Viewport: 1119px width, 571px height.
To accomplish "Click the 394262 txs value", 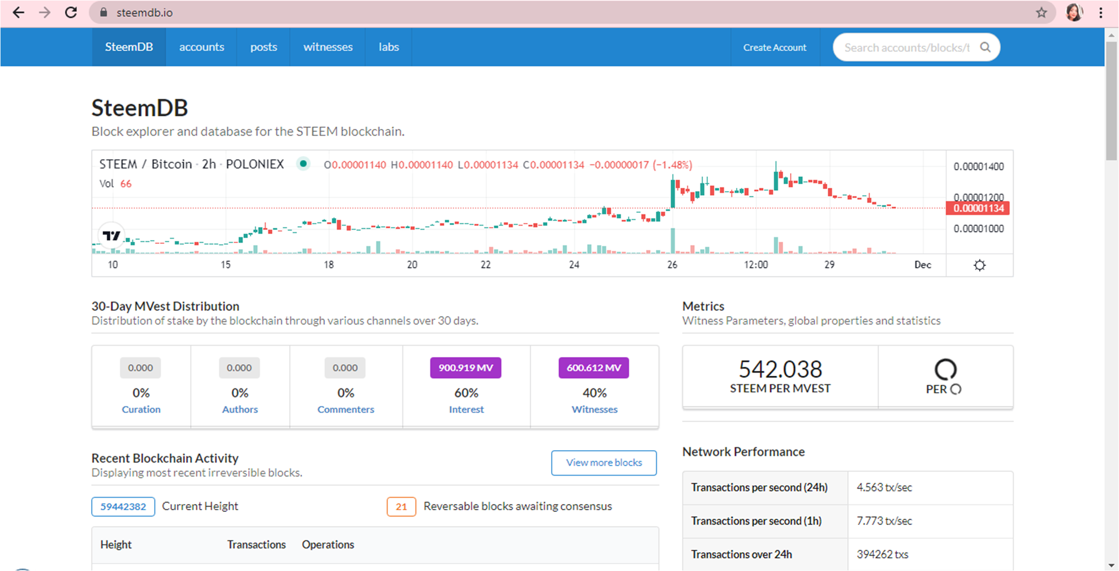I will click(x=883, y=554).
